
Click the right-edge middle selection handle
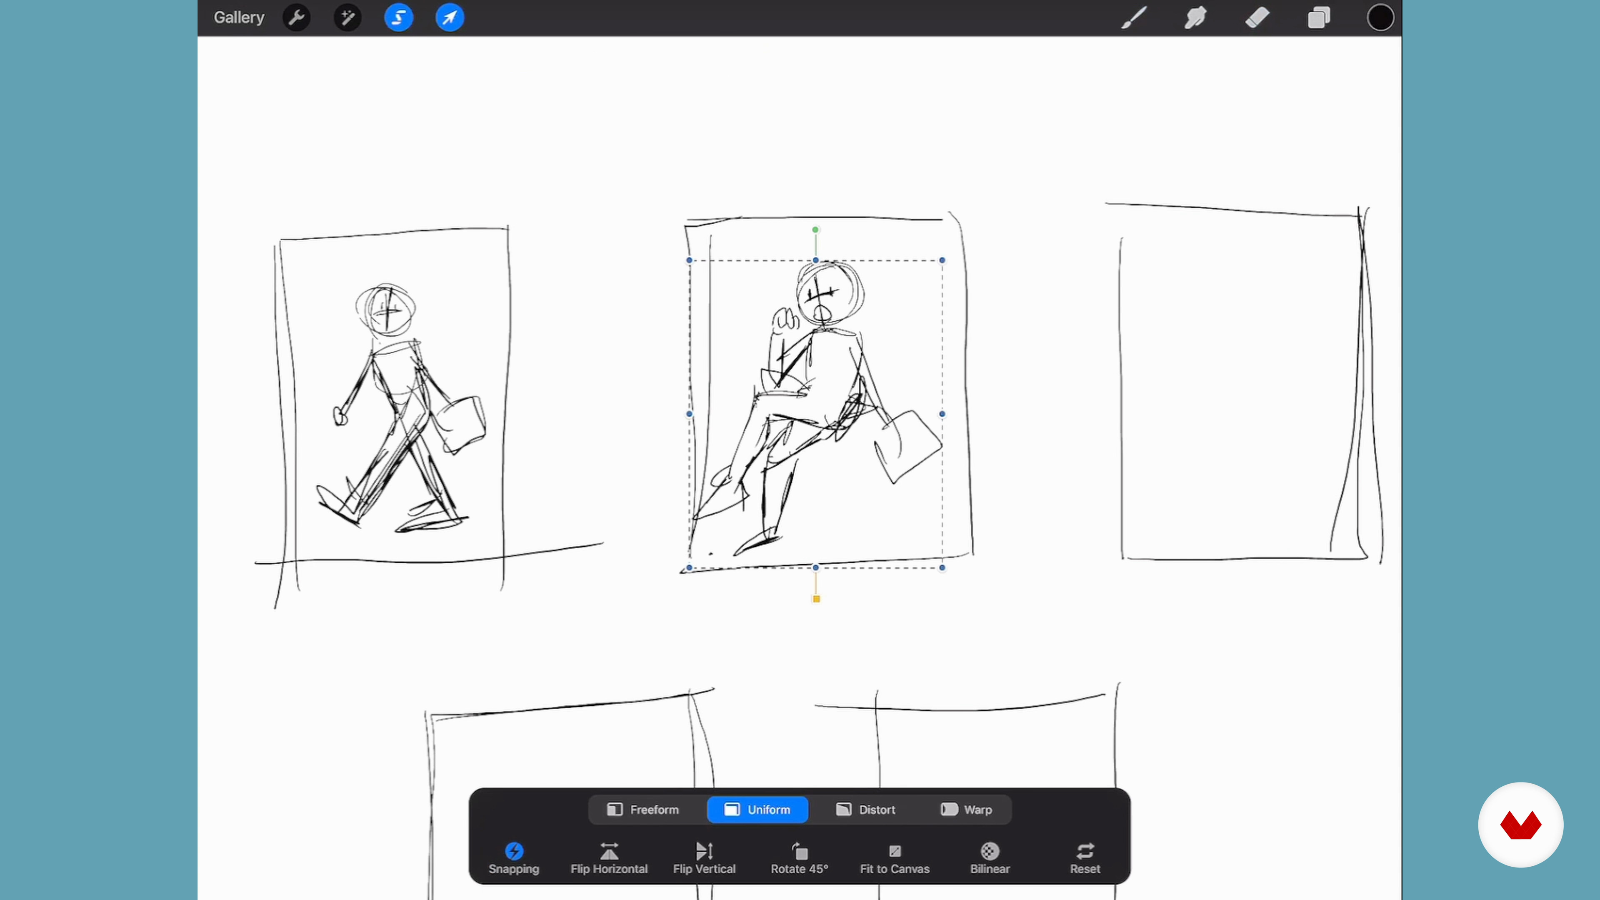click(942, 414)
